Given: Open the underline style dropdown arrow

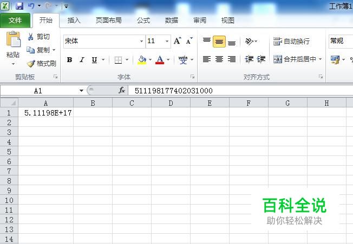Looking at the screenshot, I should coord(103,60).
